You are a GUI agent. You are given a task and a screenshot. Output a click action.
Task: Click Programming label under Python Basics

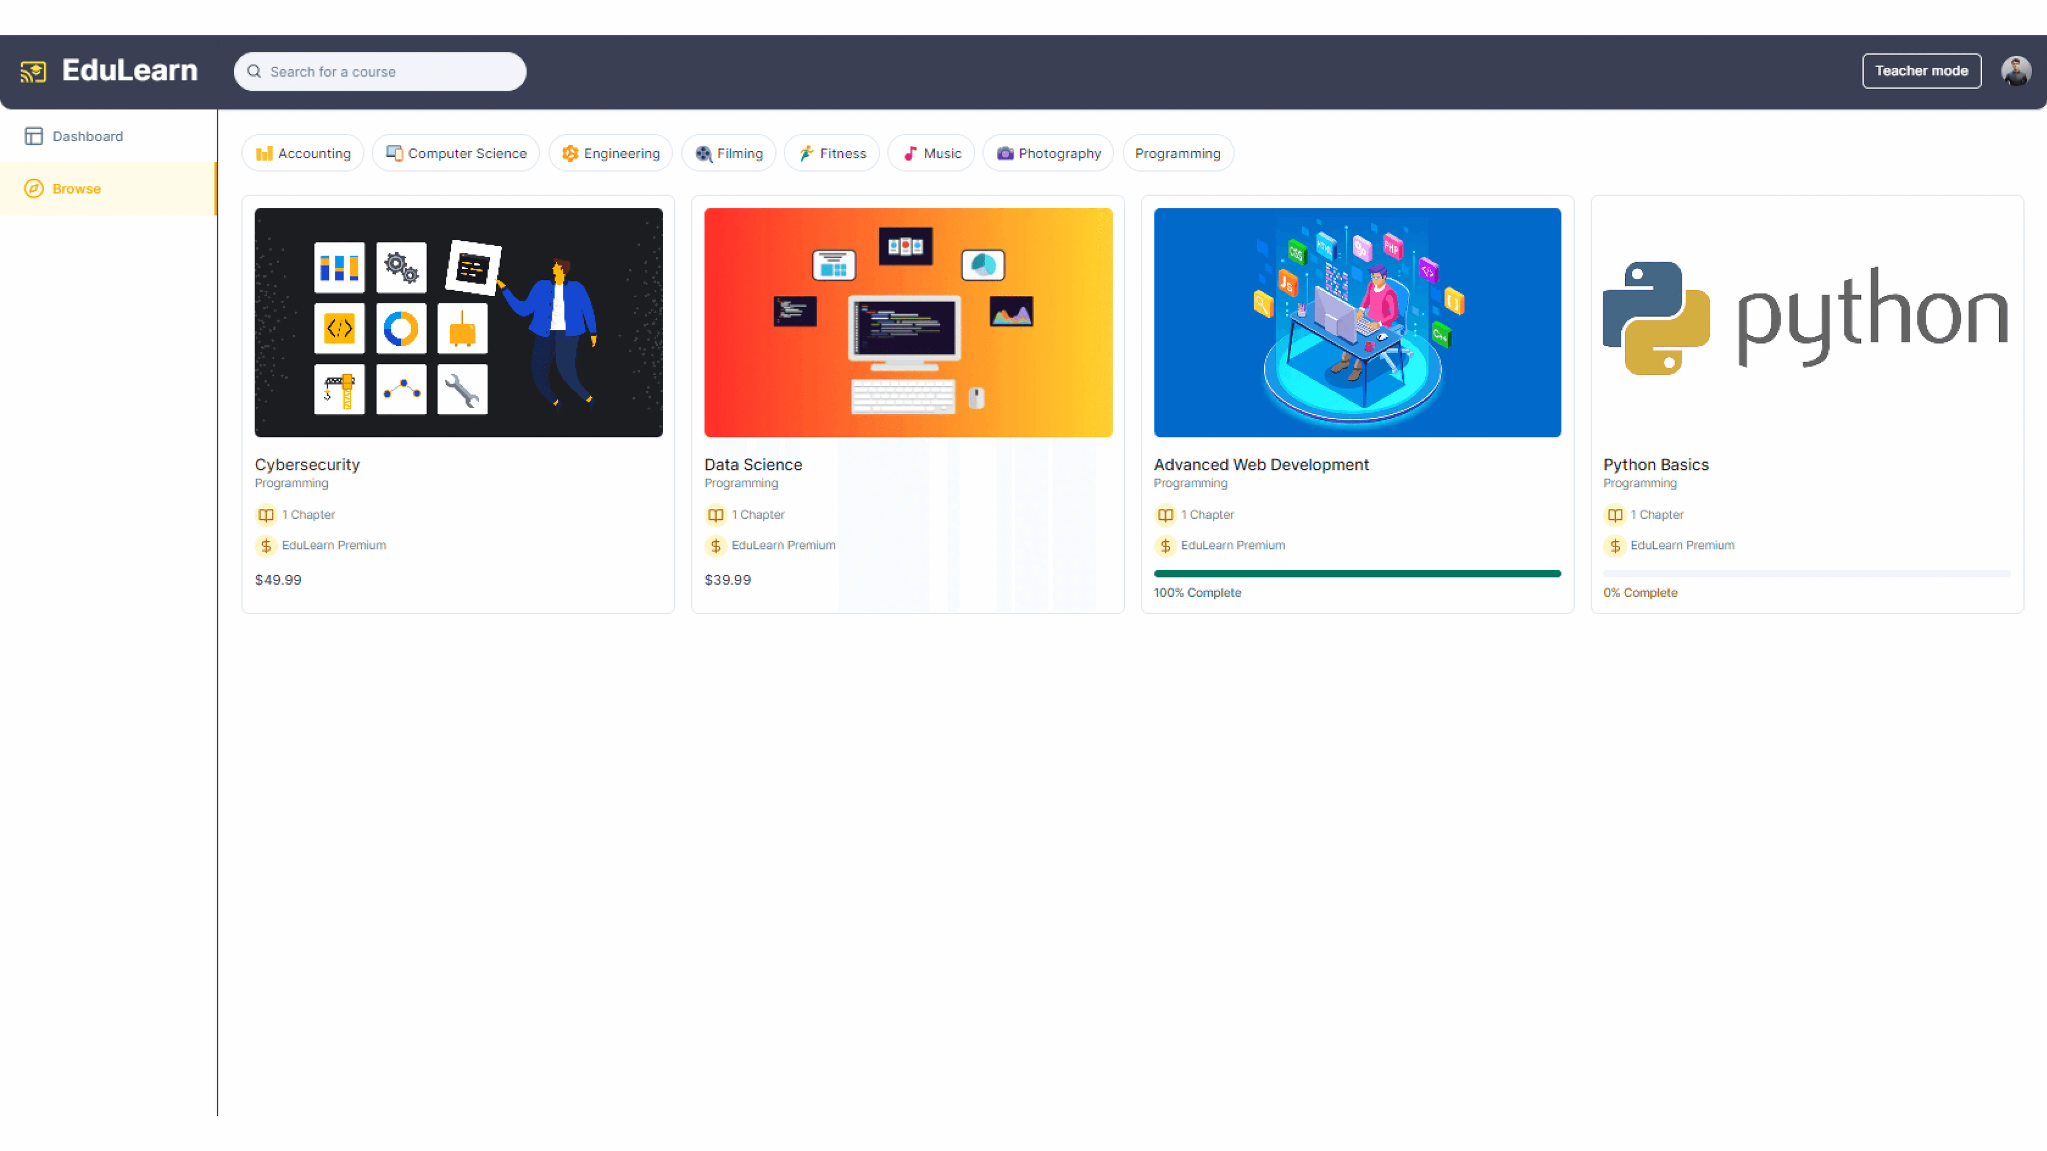pos(1640,483)
